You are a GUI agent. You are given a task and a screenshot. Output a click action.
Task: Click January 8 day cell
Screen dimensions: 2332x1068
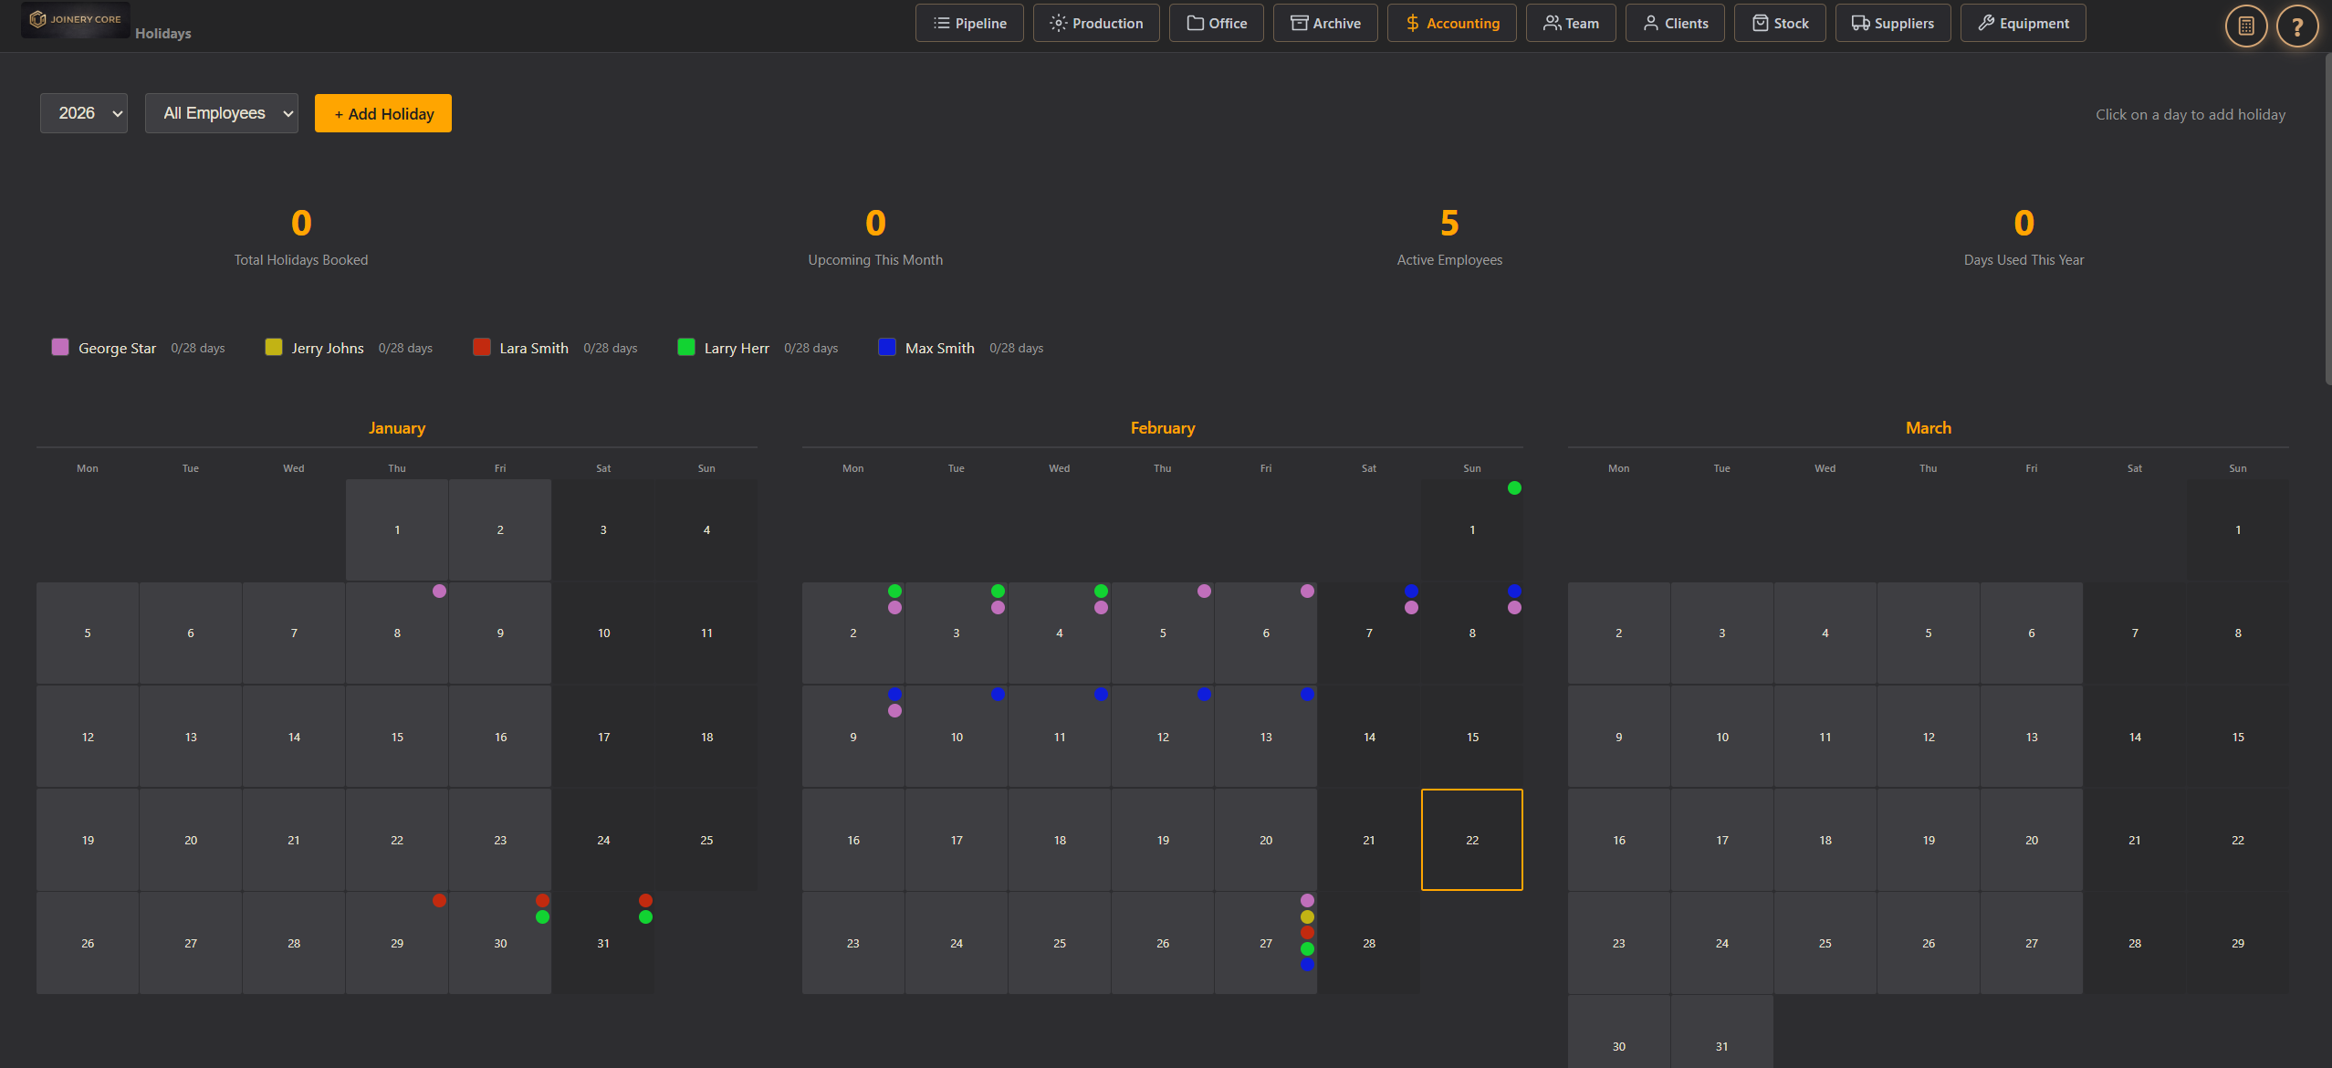397,633
